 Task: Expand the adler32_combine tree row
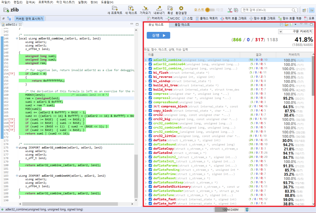coord(146,60)
